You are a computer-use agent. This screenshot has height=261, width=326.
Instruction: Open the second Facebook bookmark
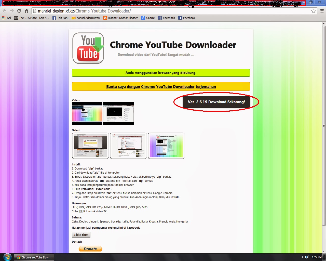187,18
